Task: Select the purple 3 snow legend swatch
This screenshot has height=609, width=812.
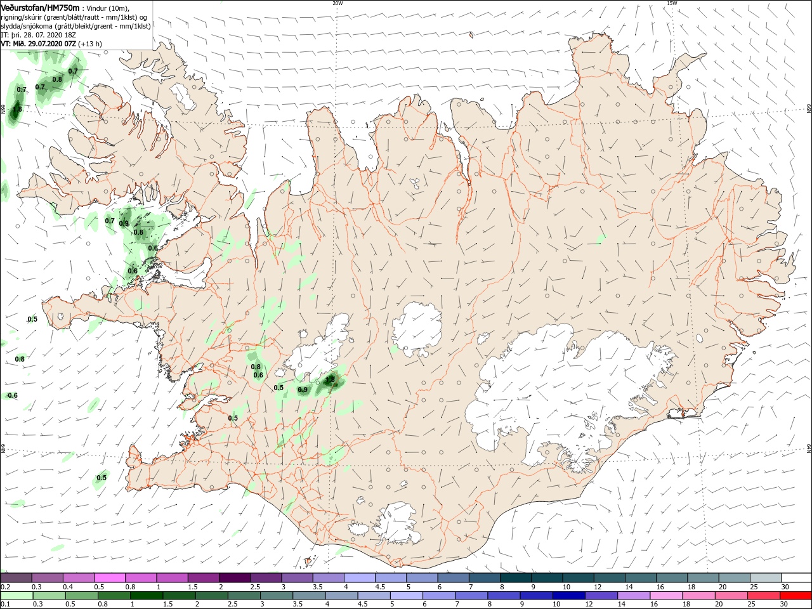Action: 297,578
